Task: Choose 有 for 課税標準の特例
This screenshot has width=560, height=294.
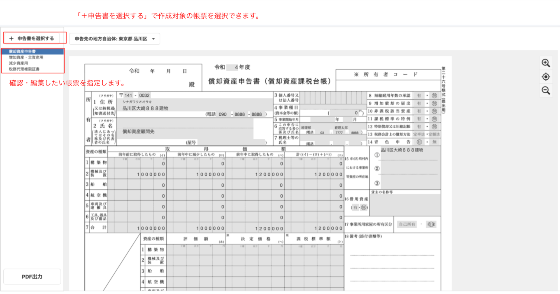Action: [419, 119]
